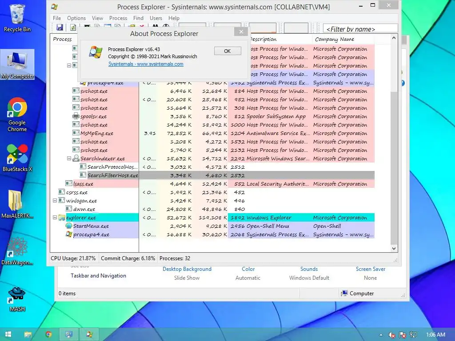Select the MaxALERTK folder on desktop

tap(17, 204)
